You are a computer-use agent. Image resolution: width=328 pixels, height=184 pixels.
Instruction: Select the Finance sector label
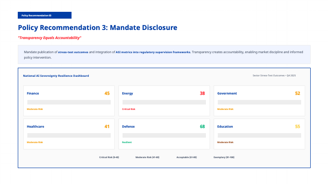coord(33,93)
